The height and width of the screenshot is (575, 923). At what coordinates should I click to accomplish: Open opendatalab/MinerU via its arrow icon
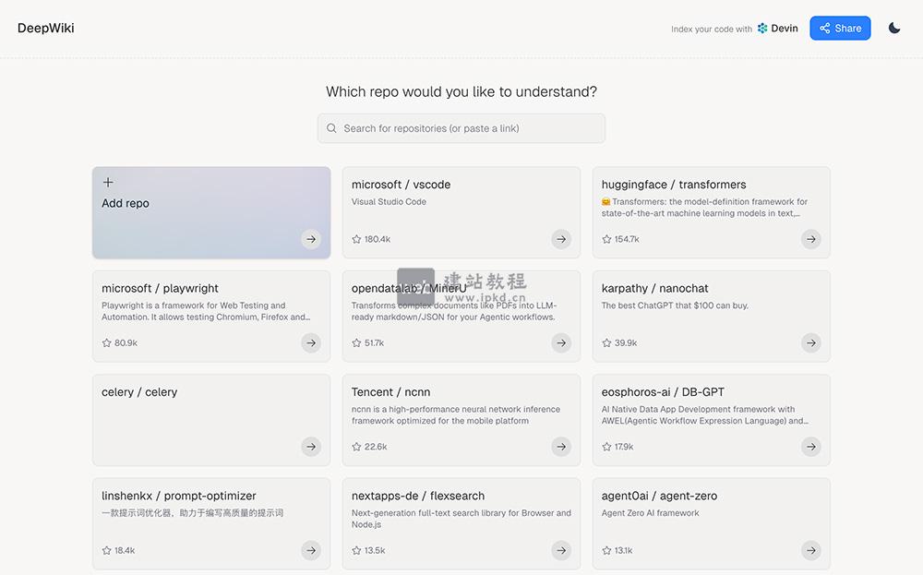pos(561,342)
